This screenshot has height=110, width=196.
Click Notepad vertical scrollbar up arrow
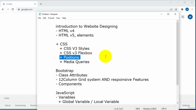[178, 21]
